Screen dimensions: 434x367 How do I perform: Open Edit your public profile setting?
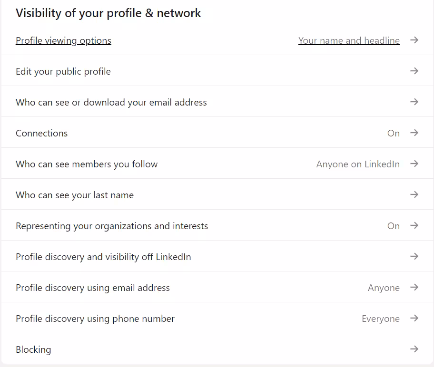coord(63,72)
